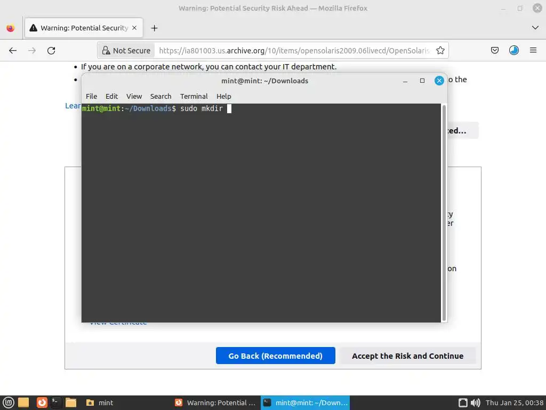Open the clock showing Thu Jan 25
Image resolution: width=546 pixels, height=410 pixels.
coord(515,403)
